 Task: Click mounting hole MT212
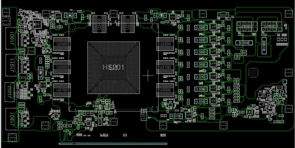223,125
